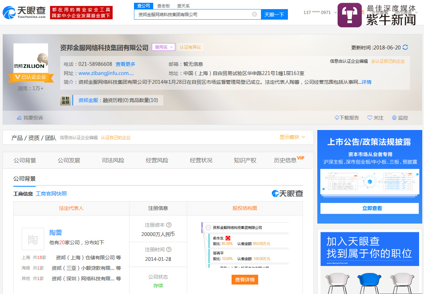This screenshot has width=424, height=294.
Task: Select the 20000万人民币 registered capital value
Action: (158, 234)
